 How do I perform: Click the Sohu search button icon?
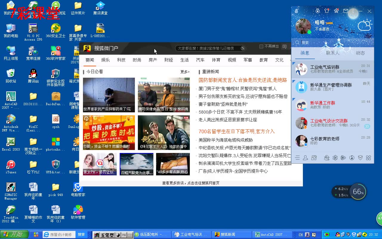(243, 48)
